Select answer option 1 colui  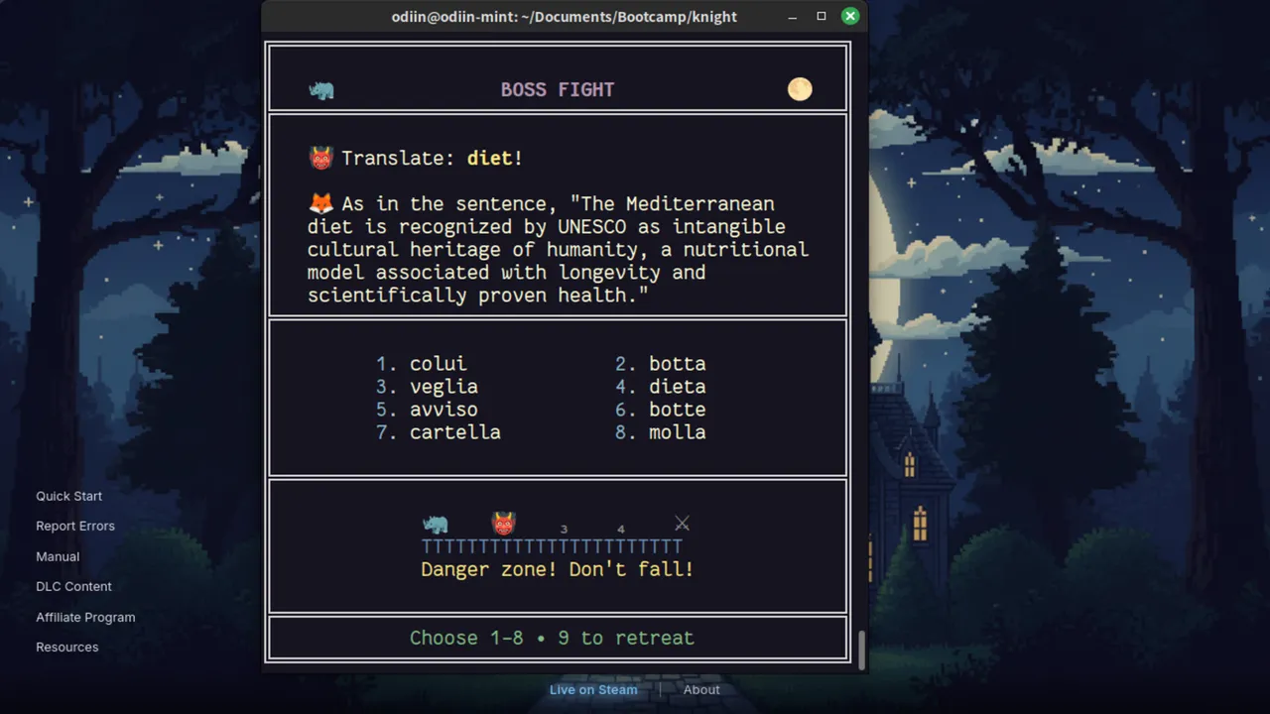point(422,364)
